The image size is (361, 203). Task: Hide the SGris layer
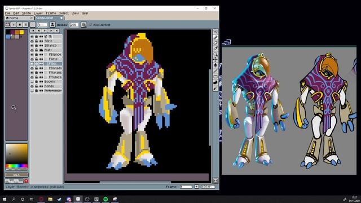coord(32,41)
